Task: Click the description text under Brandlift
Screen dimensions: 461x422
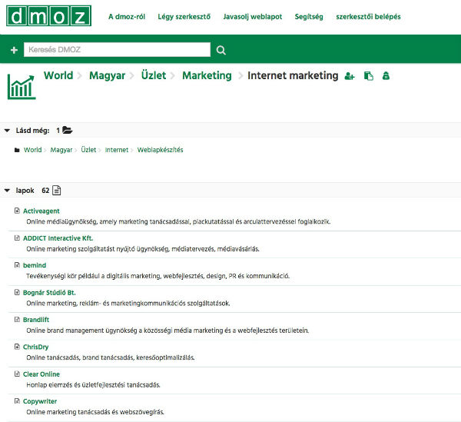Action: point(167,331)
